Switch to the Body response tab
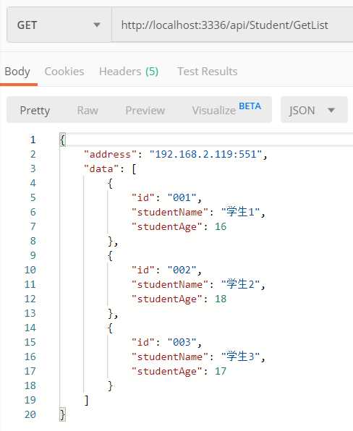The image size is (353, 431). coord(17,72)
